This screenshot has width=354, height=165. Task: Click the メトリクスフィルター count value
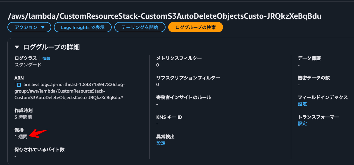(x=157, y=65)
